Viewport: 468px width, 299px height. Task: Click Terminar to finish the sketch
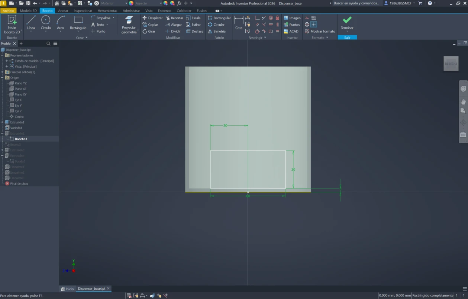tap(347, 23)
